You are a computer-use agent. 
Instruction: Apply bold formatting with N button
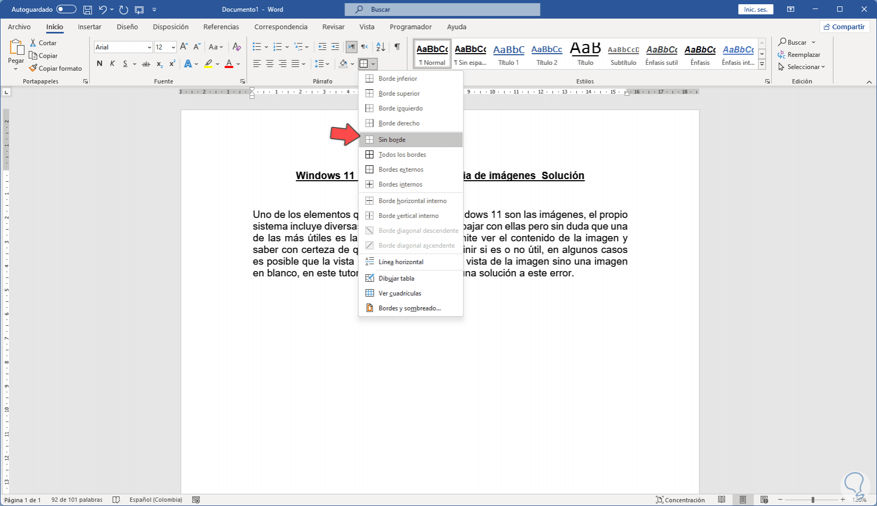click(99, 64)
